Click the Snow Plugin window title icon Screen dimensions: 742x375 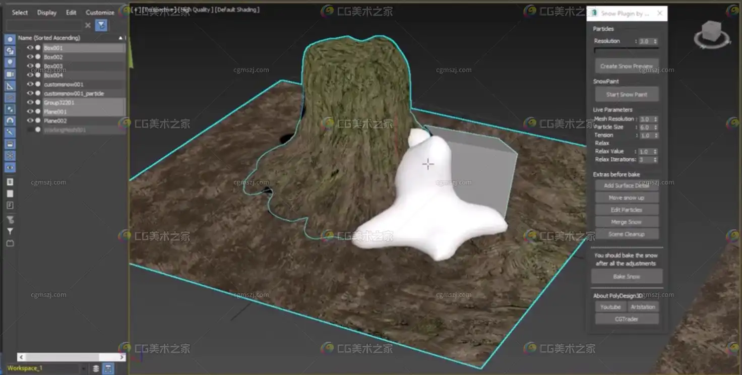[594, 13]
